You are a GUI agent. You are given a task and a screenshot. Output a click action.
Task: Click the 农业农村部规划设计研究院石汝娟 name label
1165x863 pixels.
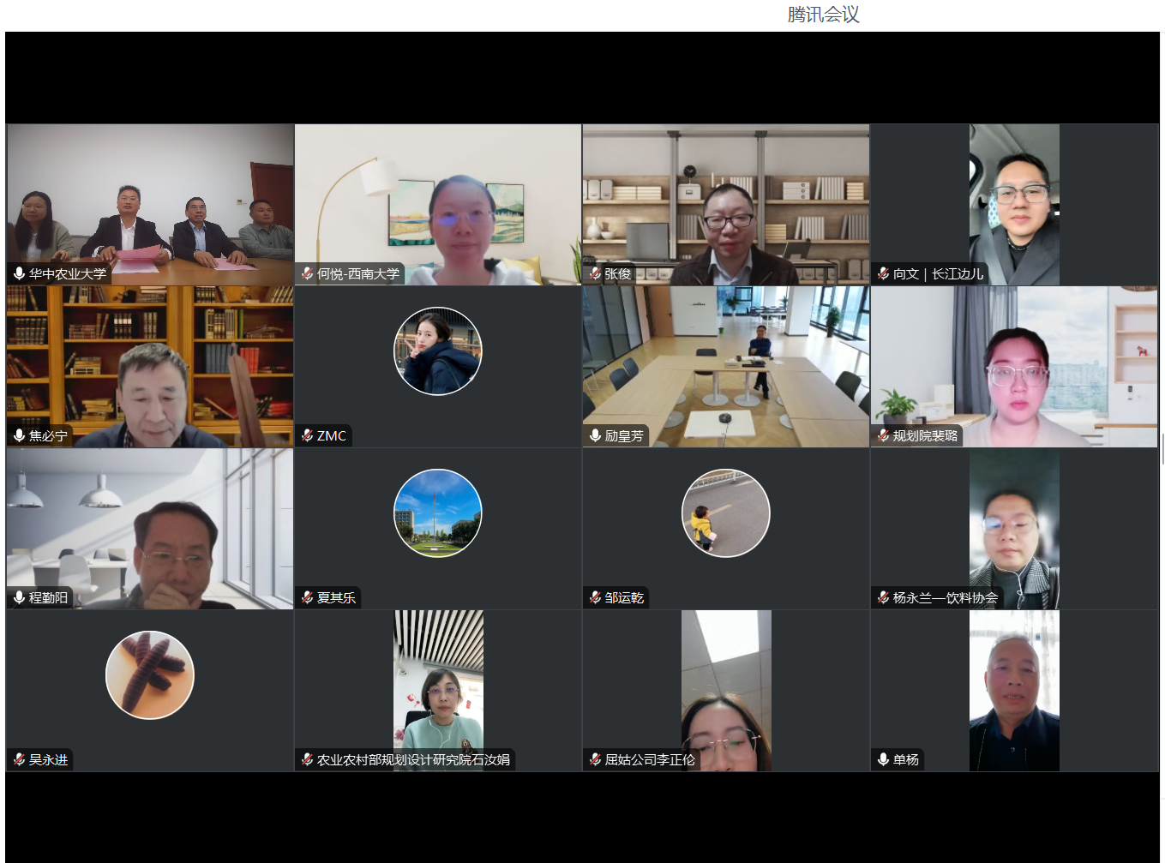coord(413,760)
